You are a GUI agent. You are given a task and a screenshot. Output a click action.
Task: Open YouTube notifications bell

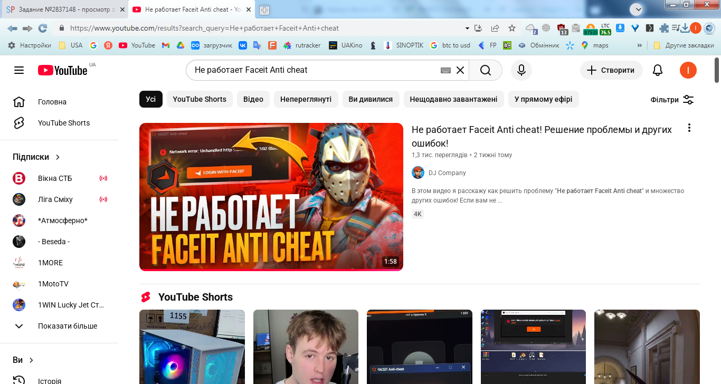658,70
